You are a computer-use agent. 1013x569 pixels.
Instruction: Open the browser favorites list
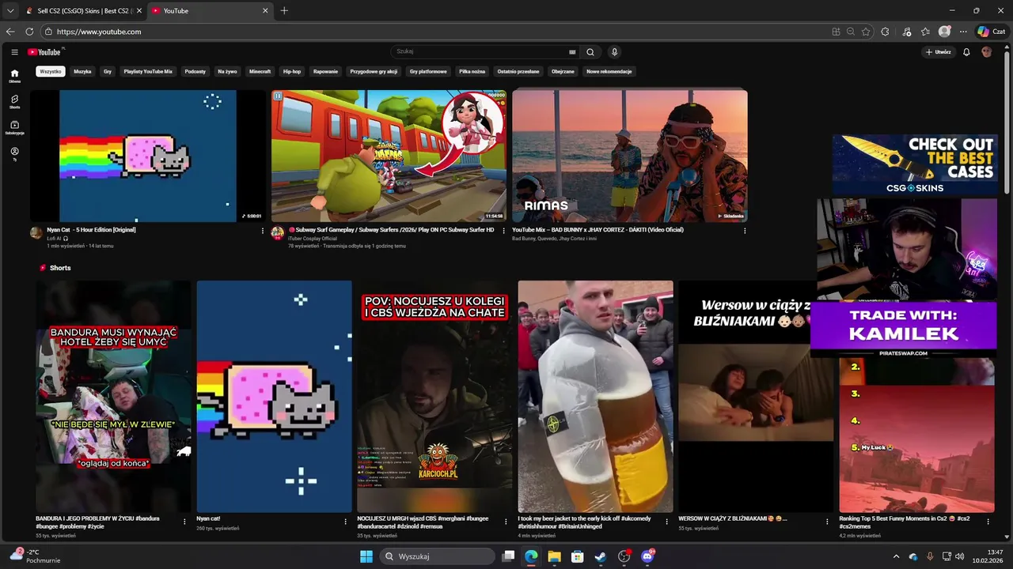925,32
